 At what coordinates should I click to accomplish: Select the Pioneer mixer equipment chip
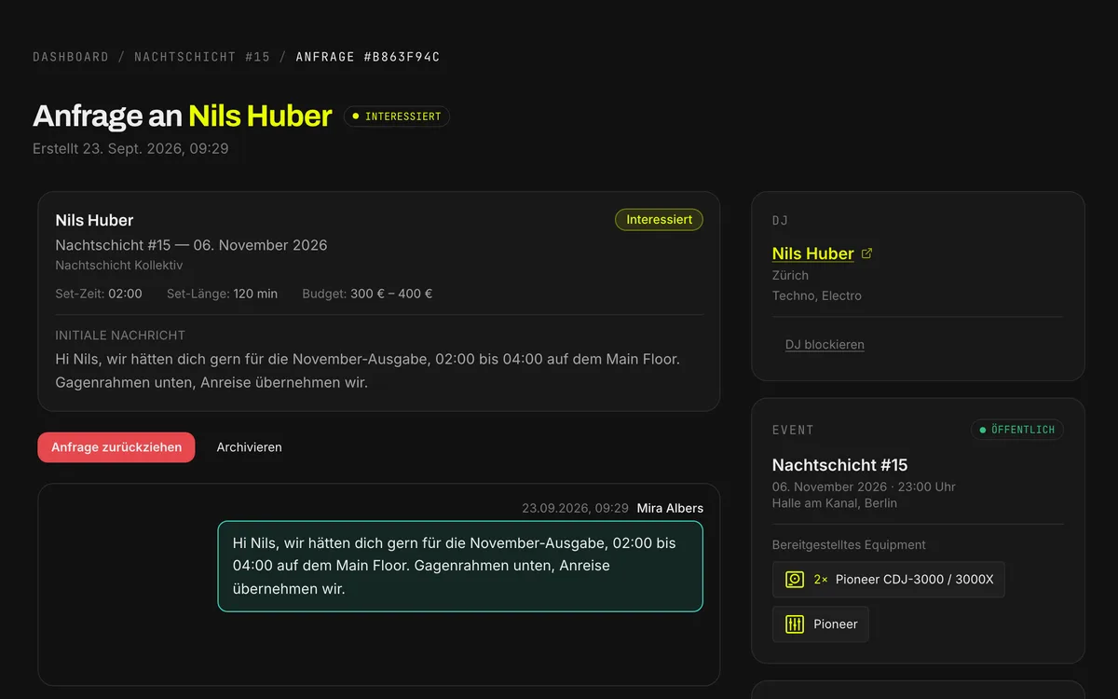pyautogui.click(x=821, y=624)
